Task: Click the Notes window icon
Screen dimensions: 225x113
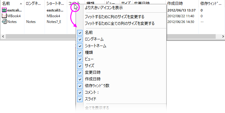Action: tap(4, 21)
